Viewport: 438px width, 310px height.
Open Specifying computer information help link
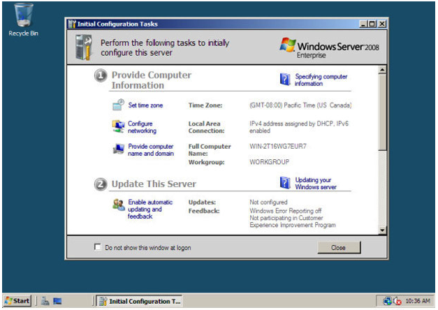tap(321, 80)
